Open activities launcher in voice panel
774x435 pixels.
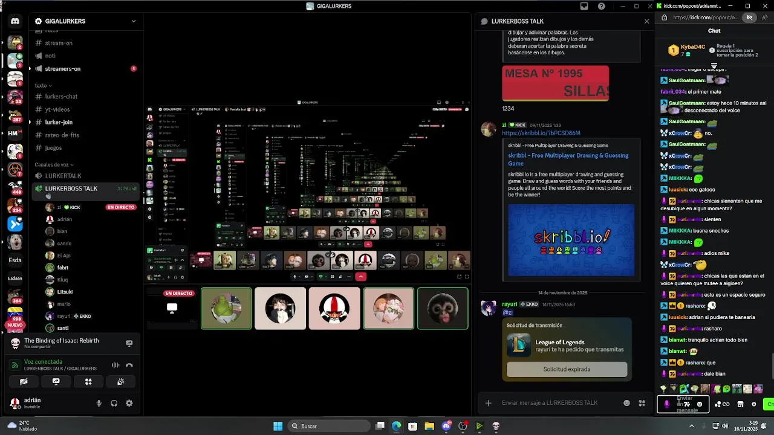click(88, 381)
